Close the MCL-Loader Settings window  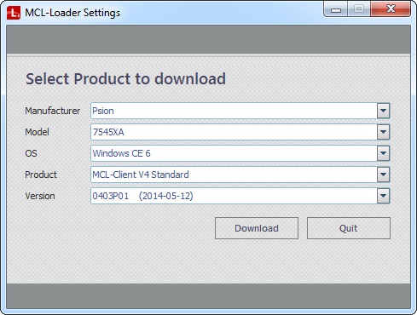click(x=391, y=9)
